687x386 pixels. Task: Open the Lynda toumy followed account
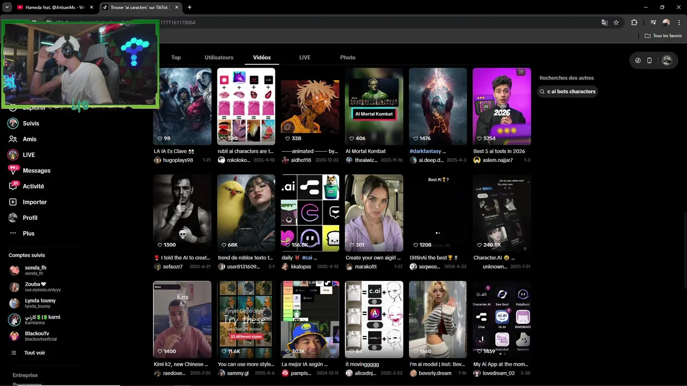coord(35,303)
